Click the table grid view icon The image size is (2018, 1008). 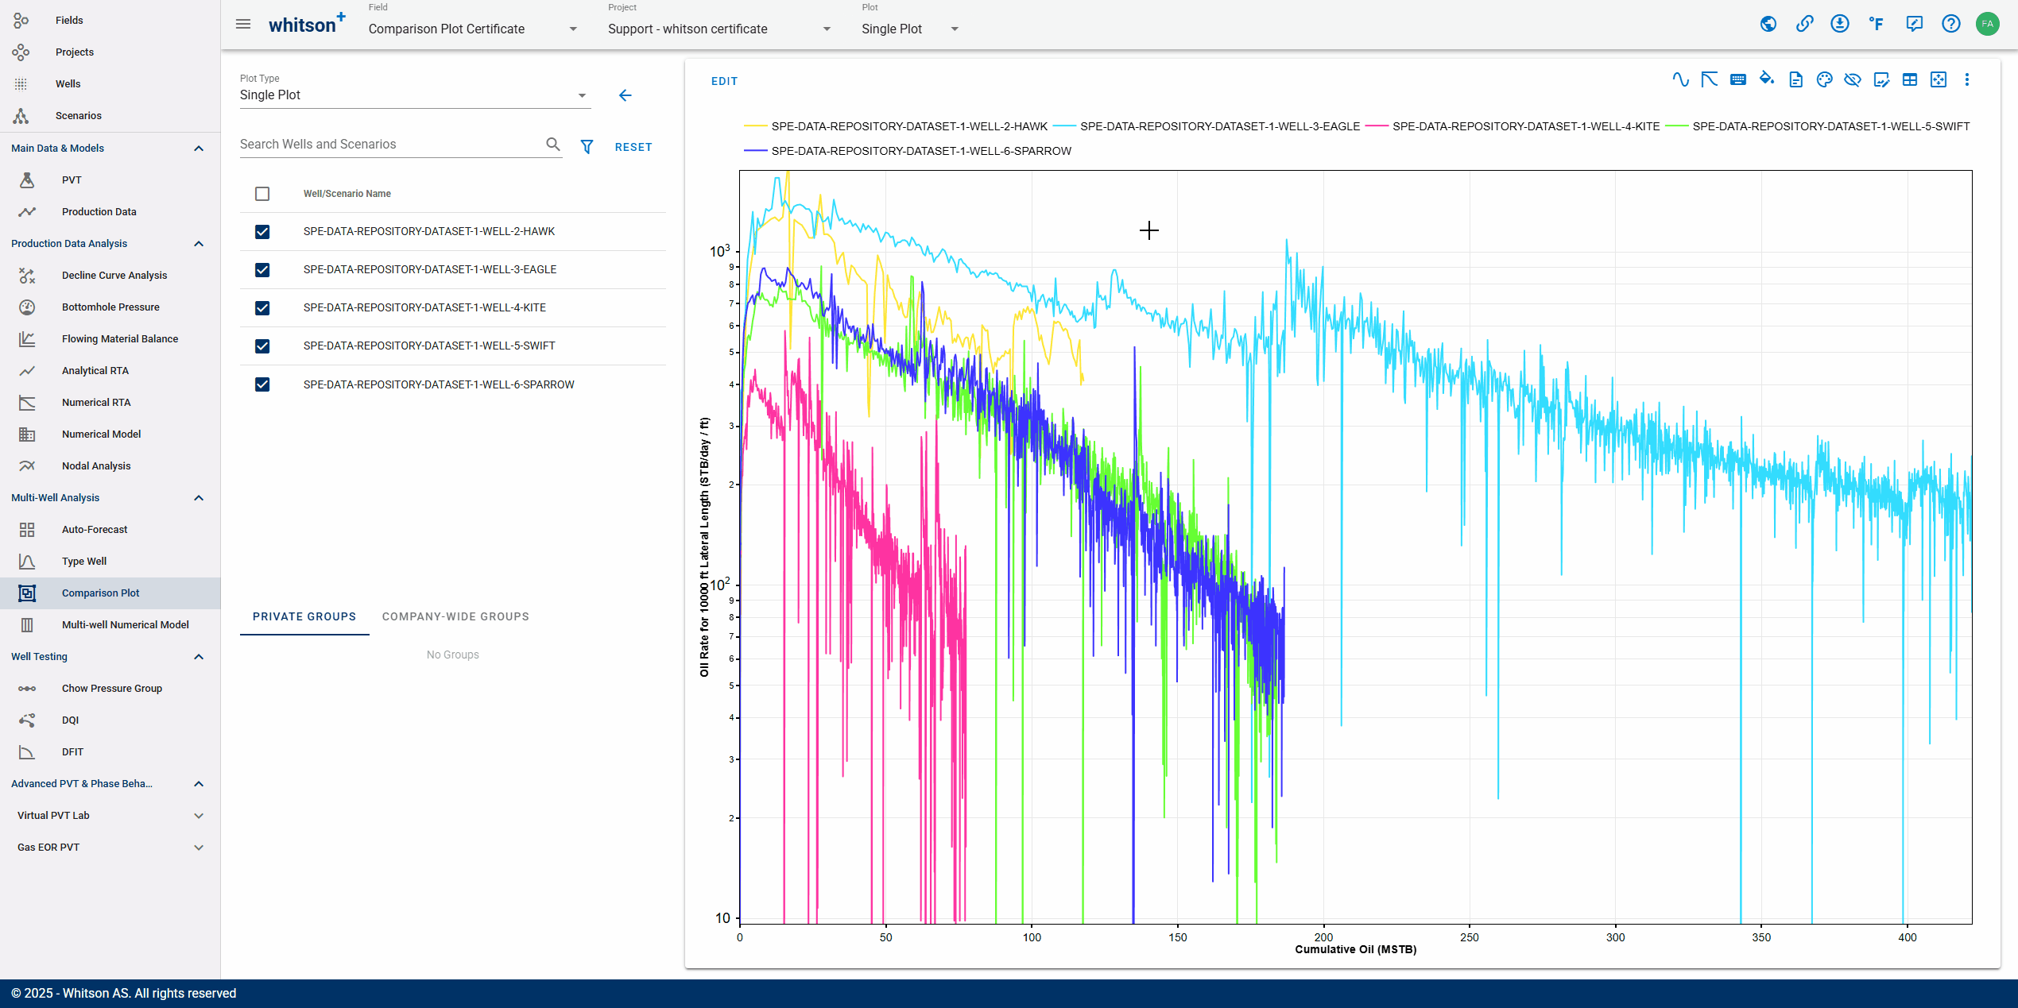point(1910,79)
